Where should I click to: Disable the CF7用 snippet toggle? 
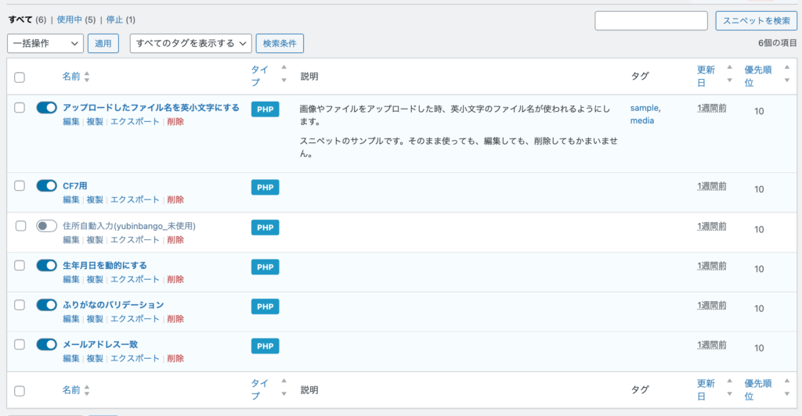[47, 186]
